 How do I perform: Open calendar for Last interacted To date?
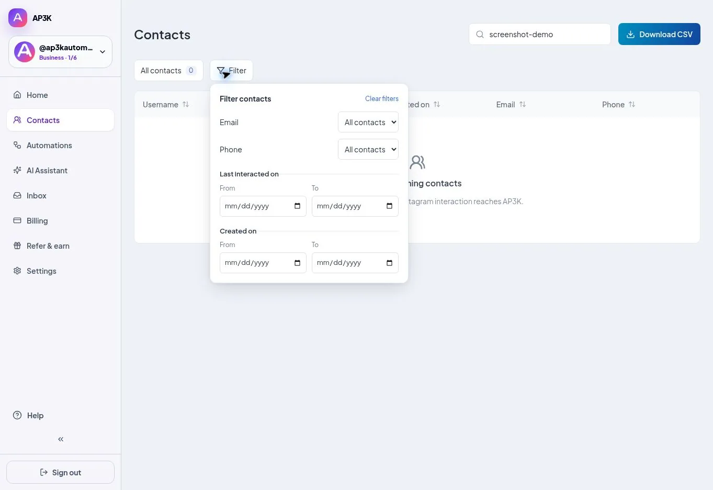pyautogui.click(x=389, y=206)
